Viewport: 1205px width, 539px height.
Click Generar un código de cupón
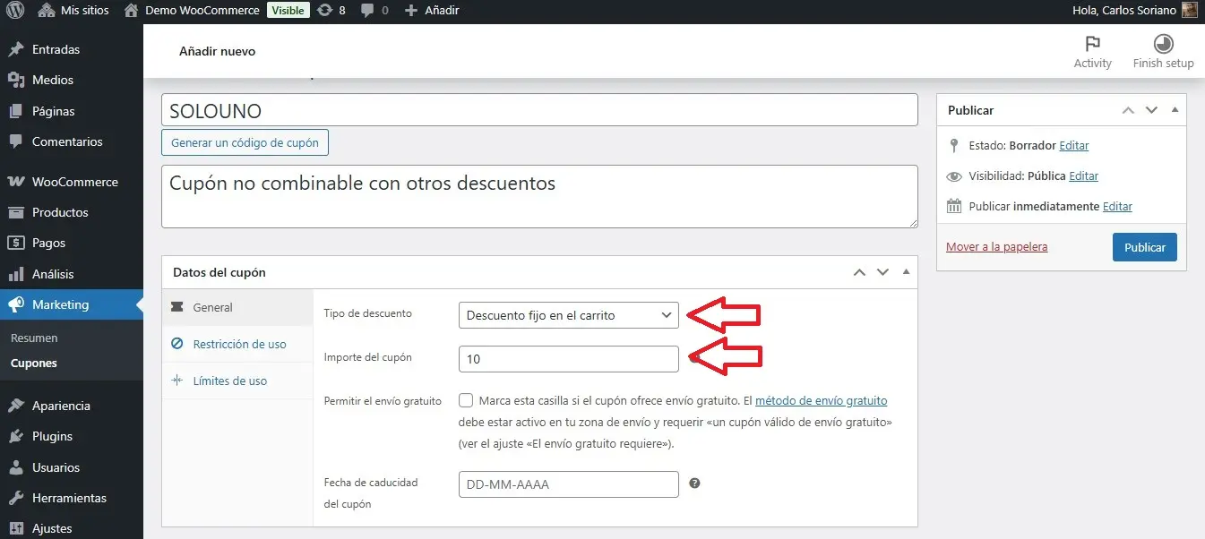point(245,142)
